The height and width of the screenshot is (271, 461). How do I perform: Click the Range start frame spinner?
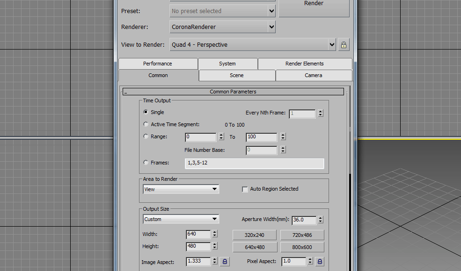tap(221, 137)
